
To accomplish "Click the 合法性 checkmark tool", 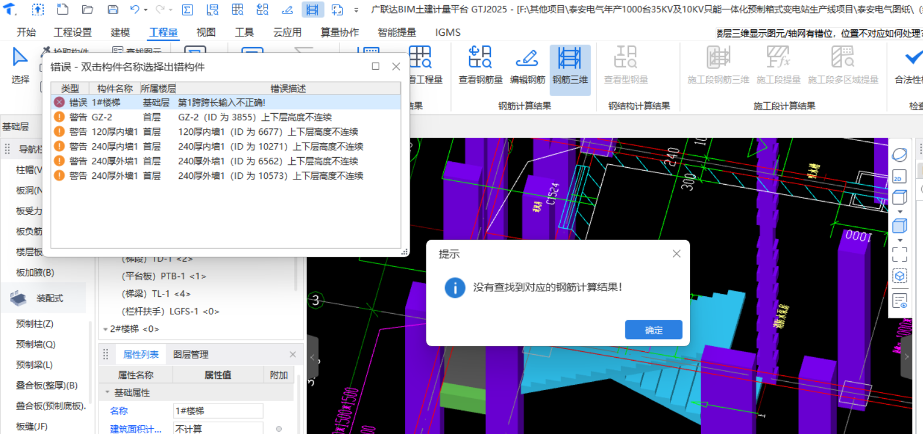I will point(908,66).
